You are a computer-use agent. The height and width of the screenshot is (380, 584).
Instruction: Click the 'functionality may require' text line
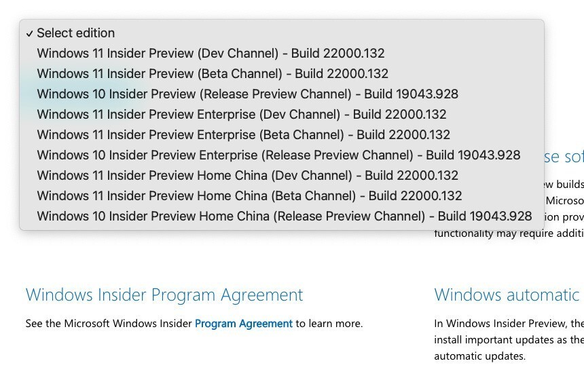click(508, 233)
